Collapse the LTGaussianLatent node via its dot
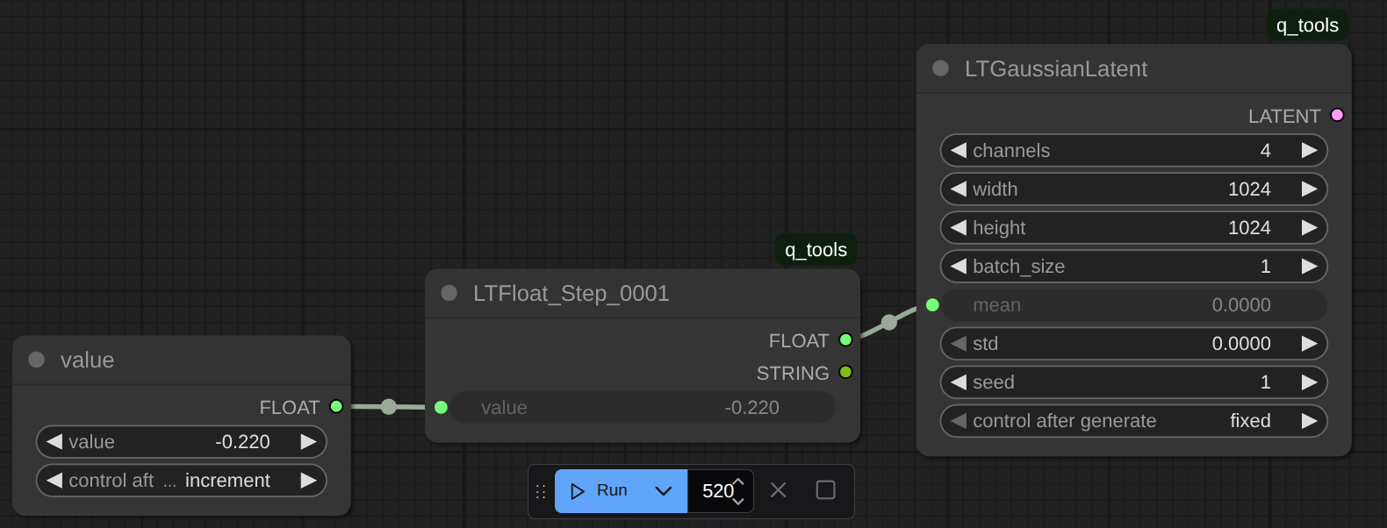Viewport: 1387px width, 528px height. (940, 68)
